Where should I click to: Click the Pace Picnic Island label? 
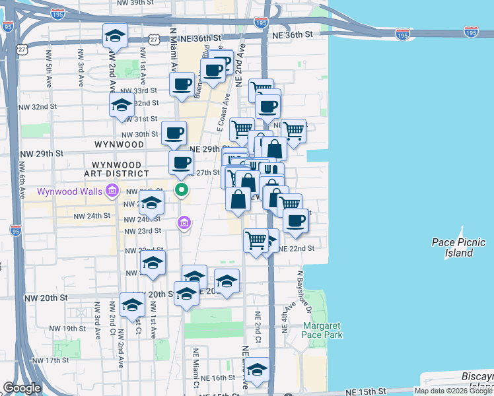(458, 247)
